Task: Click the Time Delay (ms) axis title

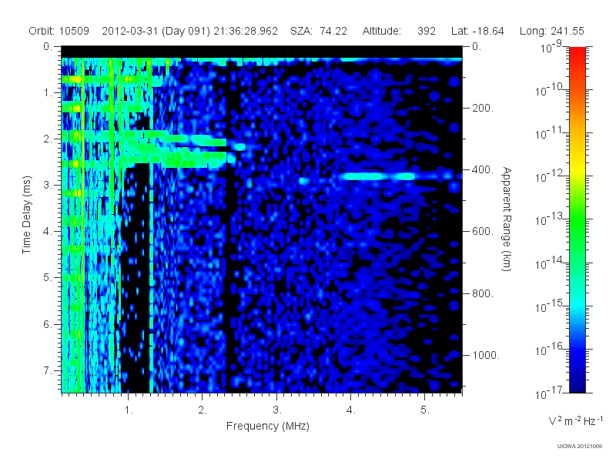Action: point(26,215)
